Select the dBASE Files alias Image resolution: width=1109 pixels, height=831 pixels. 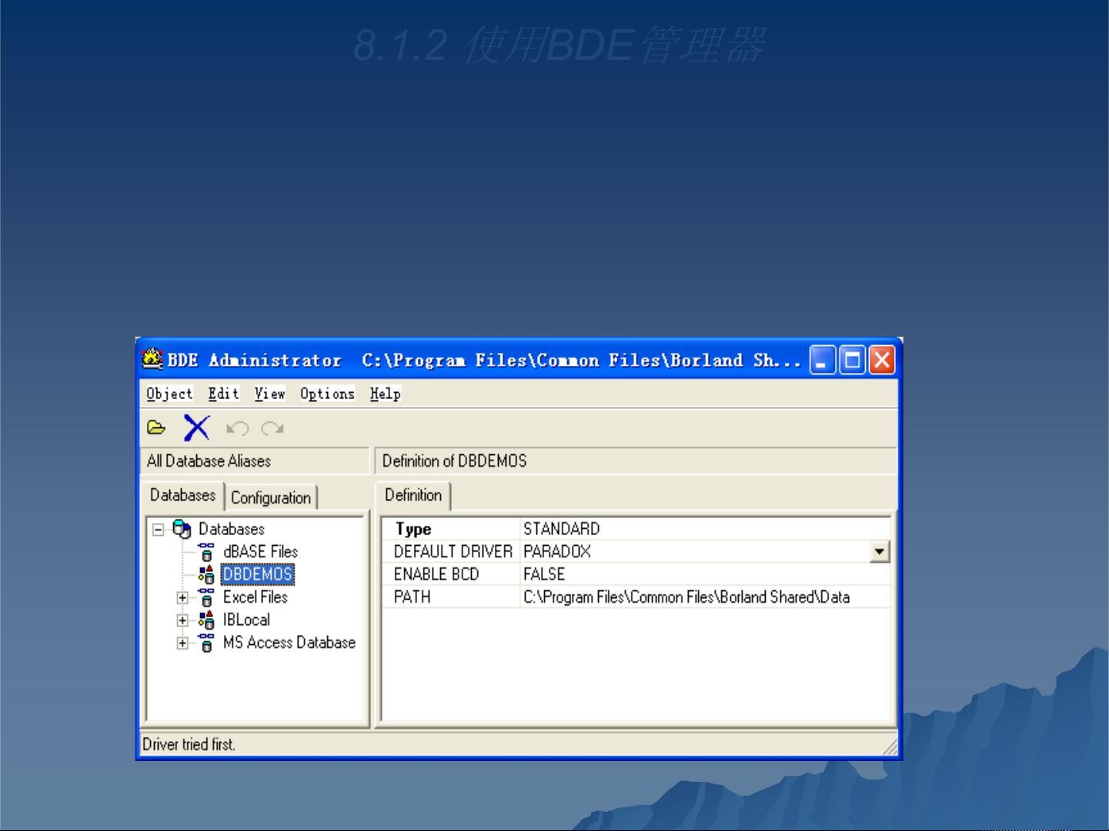[x=260, y=552]
